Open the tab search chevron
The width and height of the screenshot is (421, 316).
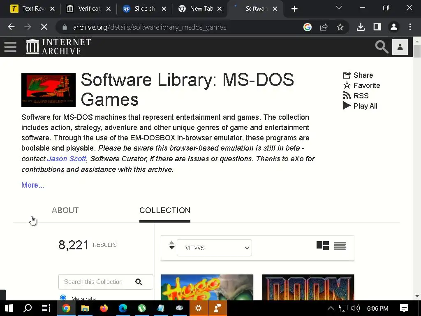(x=339, y=8)
